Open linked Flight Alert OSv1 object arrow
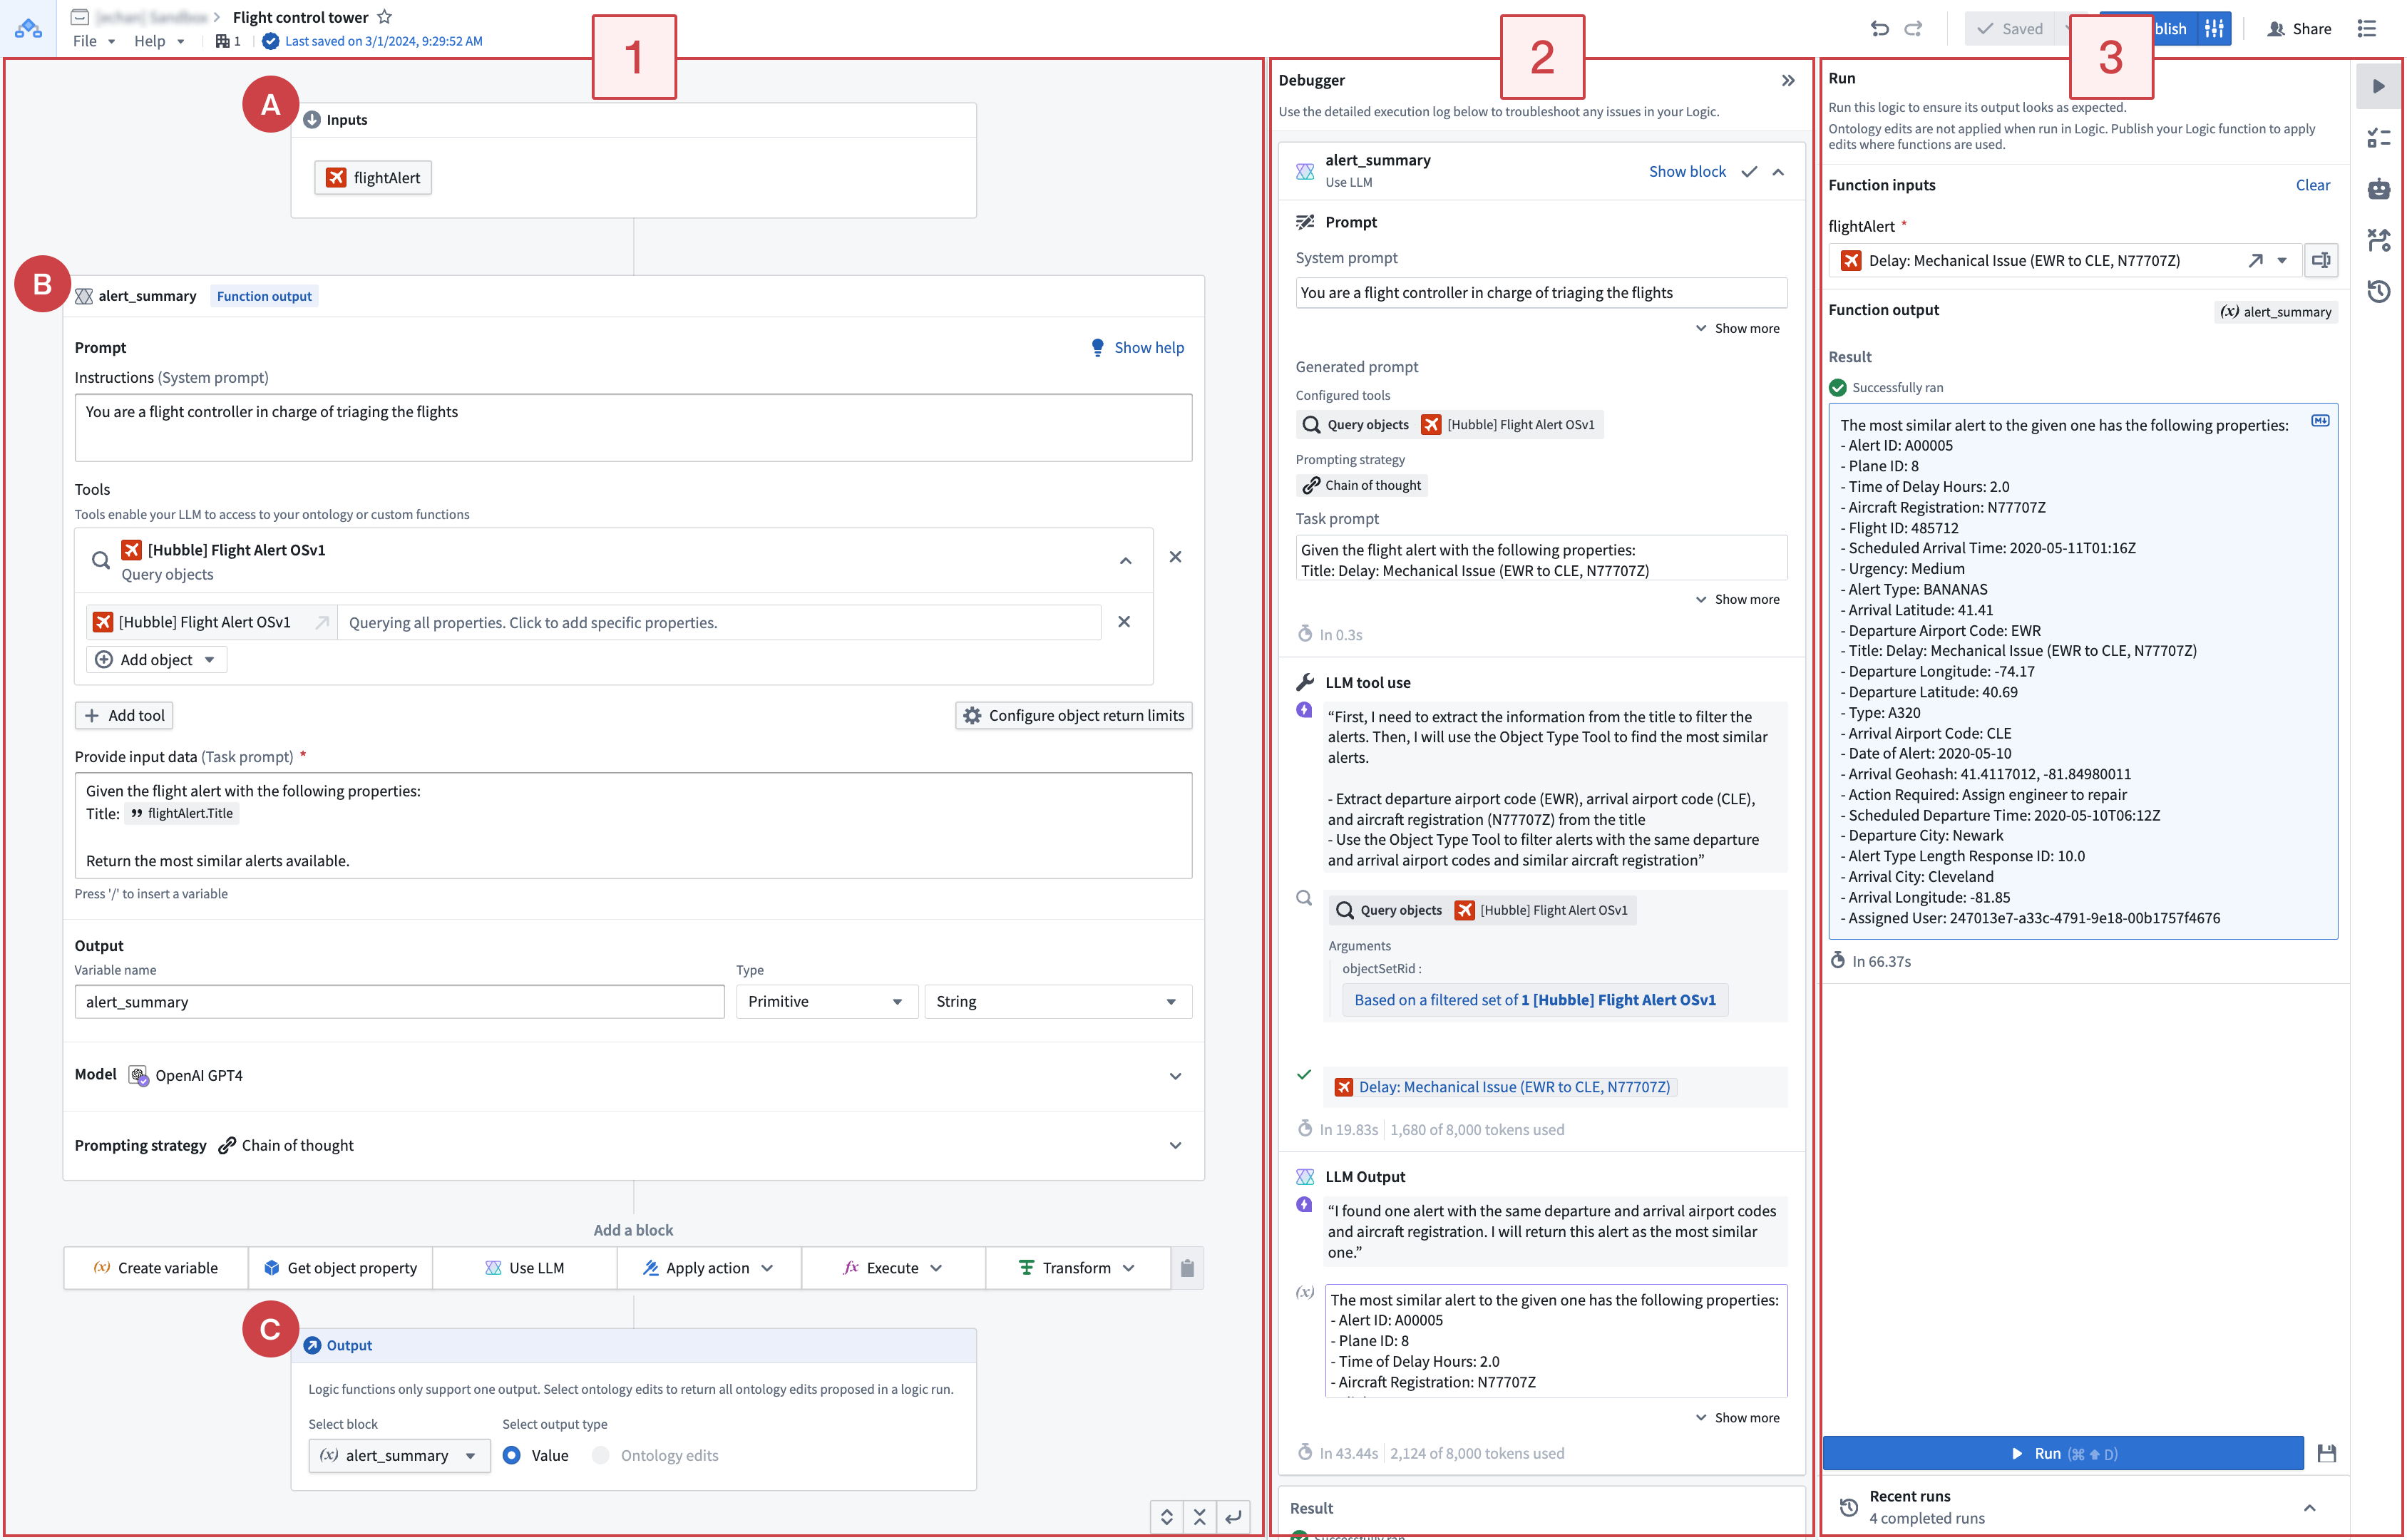The width and height of the screenshot is (2407, 1540). pos(322,622)
